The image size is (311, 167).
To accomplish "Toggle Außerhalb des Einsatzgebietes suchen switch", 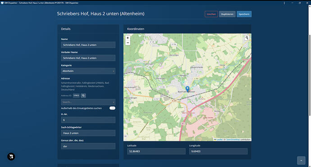I will [112, 108].
